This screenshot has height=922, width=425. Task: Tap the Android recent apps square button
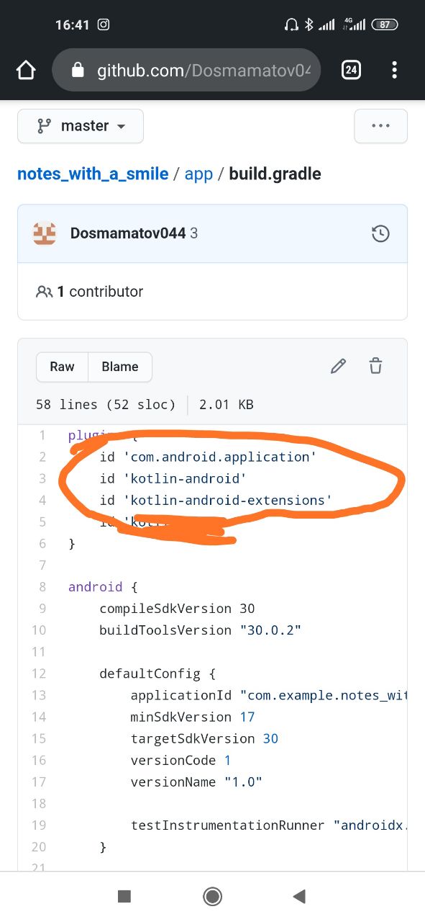[x=124, y=896]
